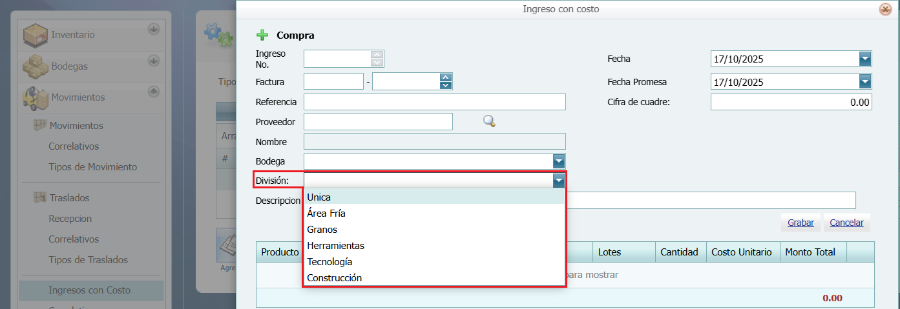This screenshot has width=900, height=309.
Task: Open Correlativos under Traslados
Action: tap(74, 239)
